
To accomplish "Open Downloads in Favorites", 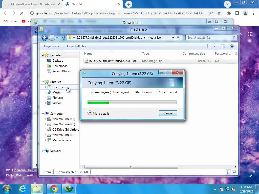I will [60, 66].
